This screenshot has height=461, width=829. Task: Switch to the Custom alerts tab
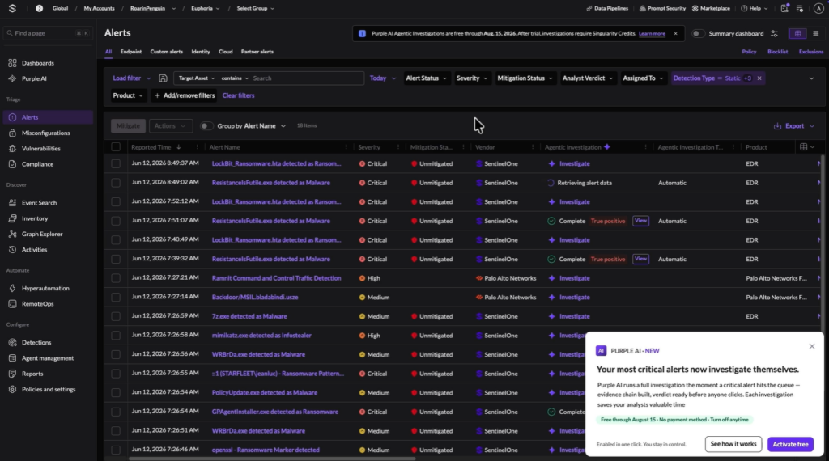pyautogui.click(x=166, y=52)
